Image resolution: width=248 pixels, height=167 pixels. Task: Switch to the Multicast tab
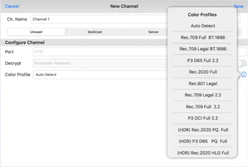click(x=95, y=32)
